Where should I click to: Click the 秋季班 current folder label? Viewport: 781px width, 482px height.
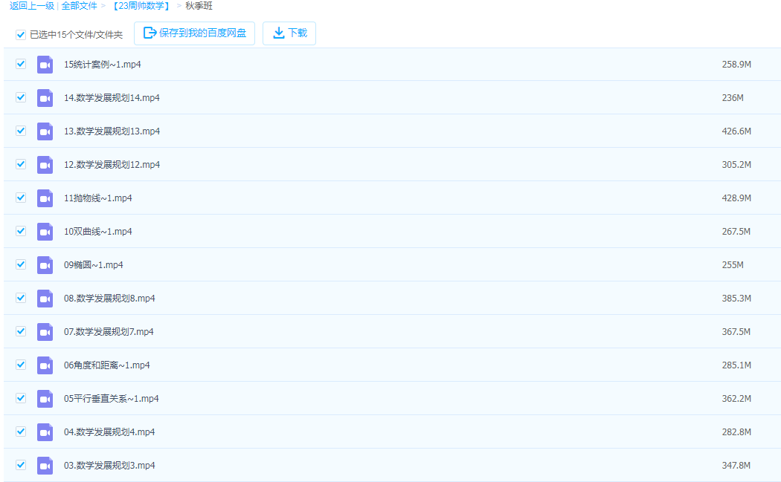point(199,6)
